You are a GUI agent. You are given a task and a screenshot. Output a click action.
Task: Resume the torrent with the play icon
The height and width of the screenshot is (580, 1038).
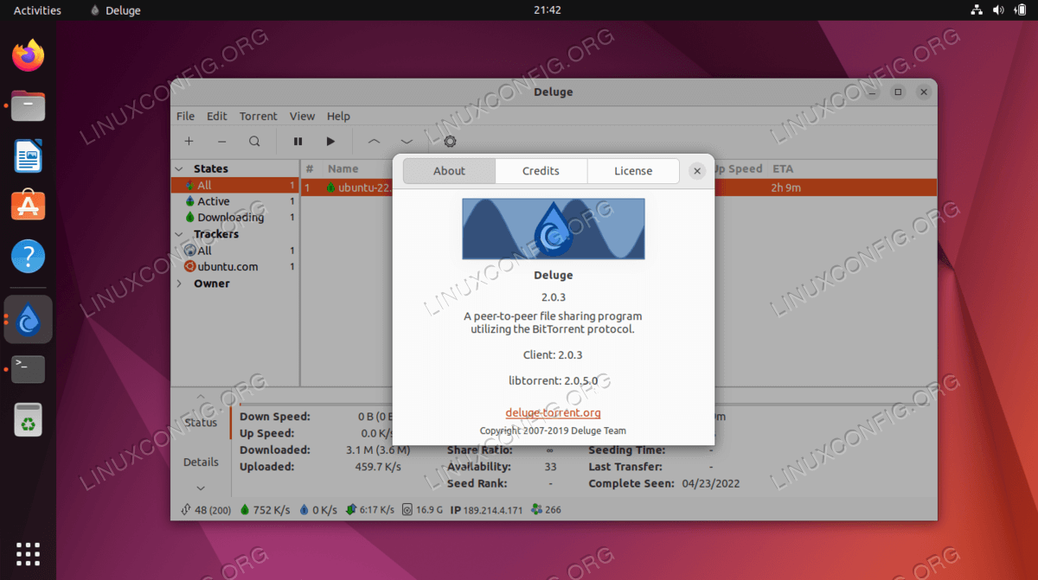click(330, 141)
